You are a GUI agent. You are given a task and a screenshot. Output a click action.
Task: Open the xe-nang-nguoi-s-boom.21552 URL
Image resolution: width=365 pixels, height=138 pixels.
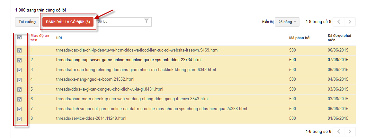click(x=95, y=79)
